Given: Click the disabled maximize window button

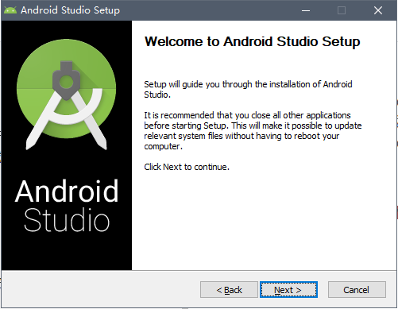Looking at the screenshot, I should pyautogui.click(x=342, y=10).
